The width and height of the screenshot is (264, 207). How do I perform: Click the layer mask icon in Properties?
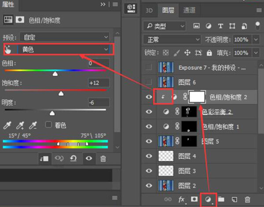click(x=20, y=20)
